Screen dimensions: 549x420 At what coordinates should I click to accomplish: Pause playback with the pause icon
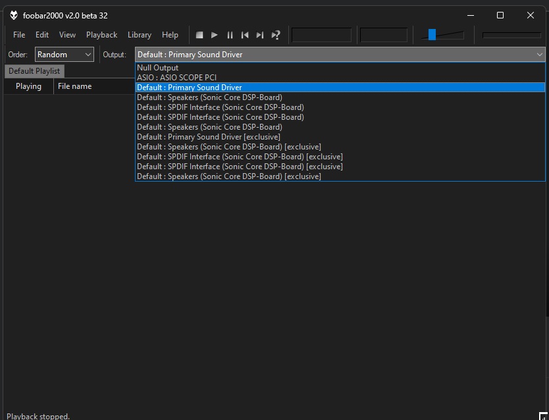point(230,35)
